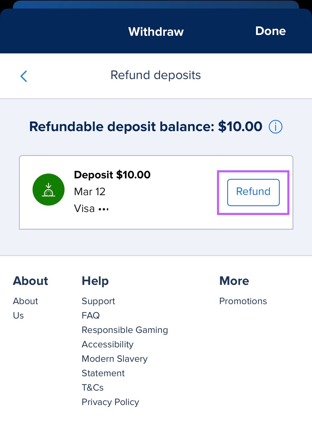The width and height of the screenshot is (312, 428).
Task: Click the About section header
Action: point(30,281)
